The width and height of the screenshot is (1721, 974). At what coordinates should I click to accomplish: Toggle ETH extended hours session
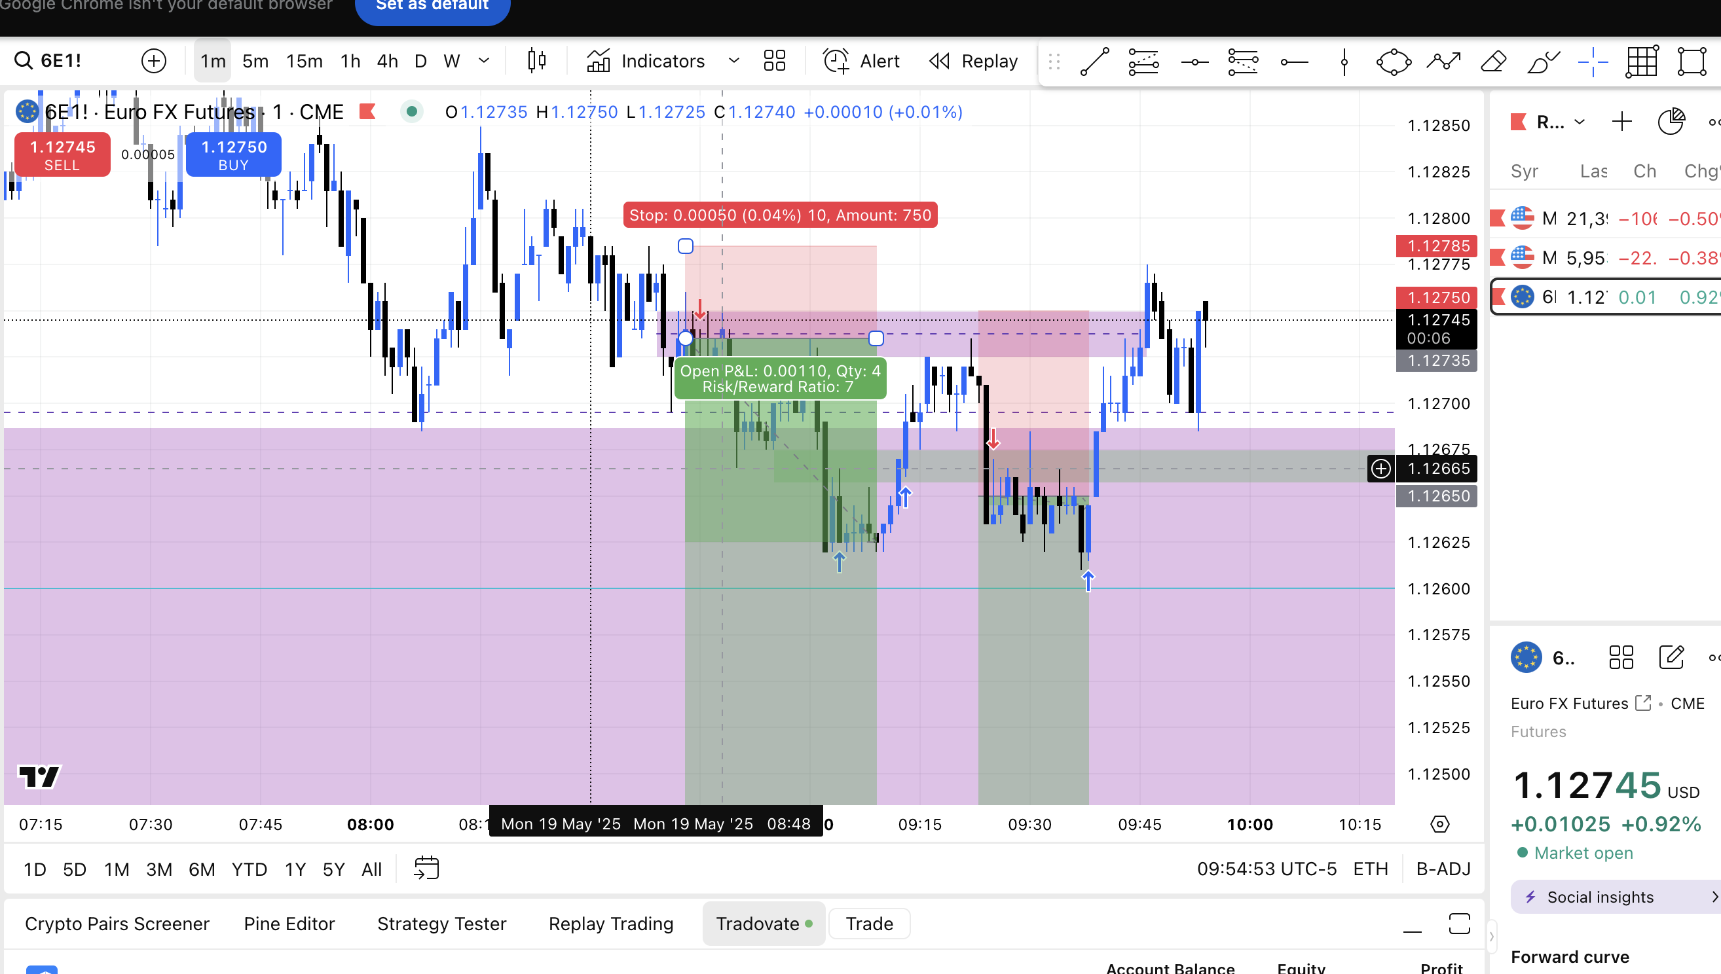[x=1370, y=869]
